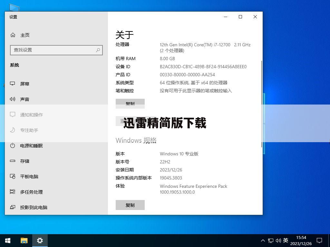Image resolution: width=330 pixels, height=247 pixels.
Task: Click the device ID value B2AC830D-CB1C-489B-BF24-914456A8EEE0
Action: (x=203, y=67)
